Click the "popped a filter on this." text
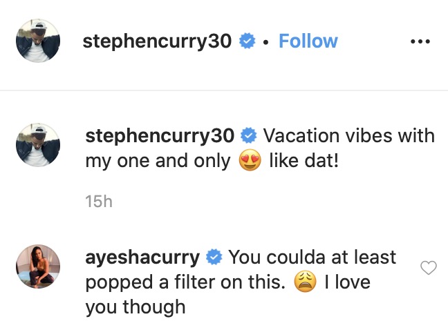Image resolution: width=448 pixels, height=330 pixels. [185, 282]
